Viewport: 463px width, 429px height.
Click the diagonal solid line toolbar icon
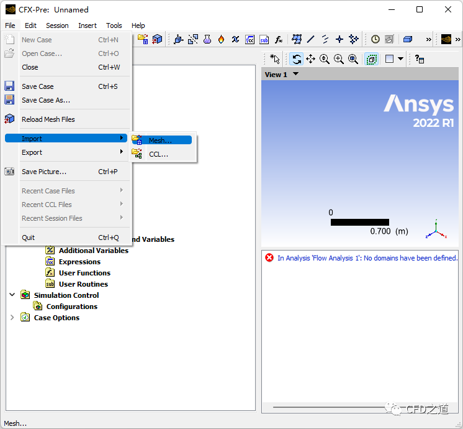pyautogui.click(x=311, y=39)
